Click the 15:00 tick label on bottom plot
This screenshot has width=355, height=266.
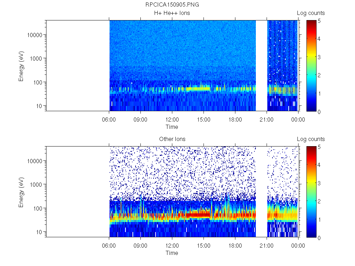point(204,246)
